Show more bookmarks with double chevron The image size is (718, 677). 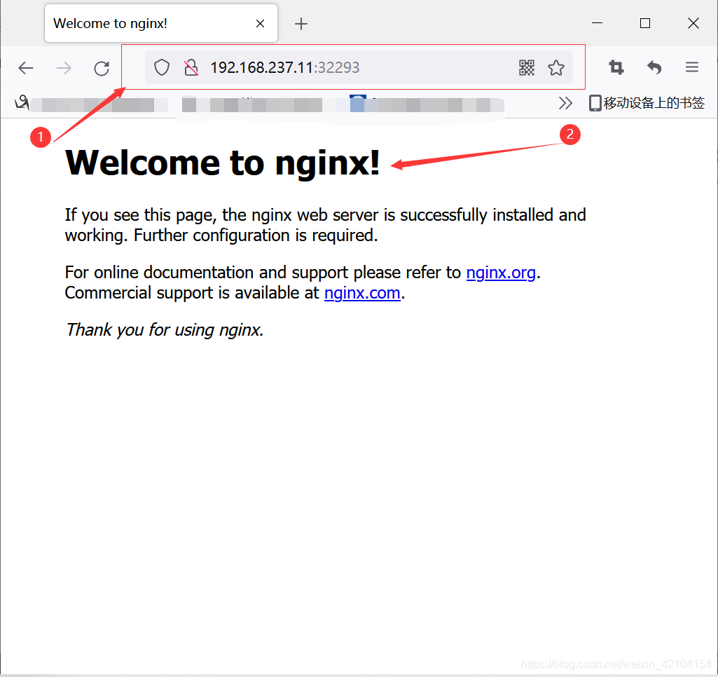click(565, 103)
